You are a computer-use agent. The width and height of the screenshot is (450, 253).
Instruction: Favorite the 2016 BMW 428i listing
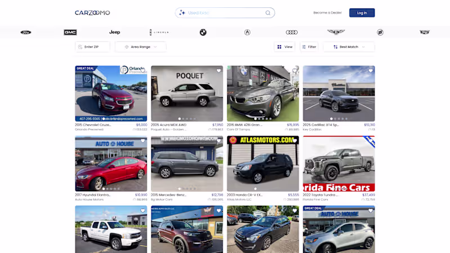[x=295, y=71]
